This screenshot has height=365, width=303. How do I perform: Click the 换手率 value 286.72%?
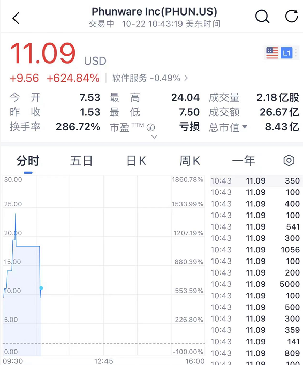pyautogui.click(x=78, y=127)
